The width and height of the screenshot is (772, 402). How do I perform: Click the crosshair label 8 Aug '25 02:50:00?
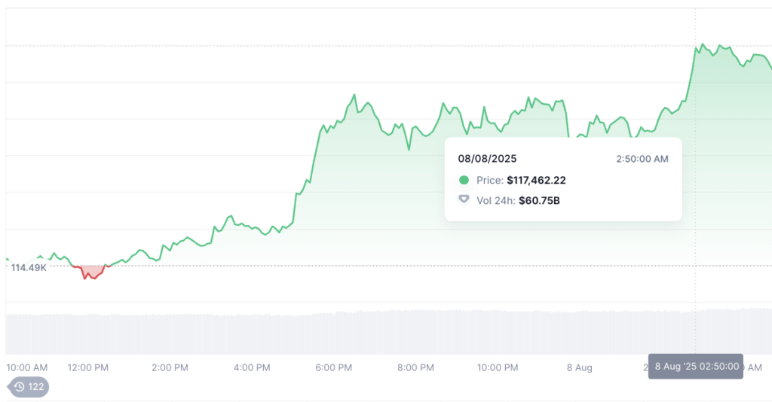696,366
